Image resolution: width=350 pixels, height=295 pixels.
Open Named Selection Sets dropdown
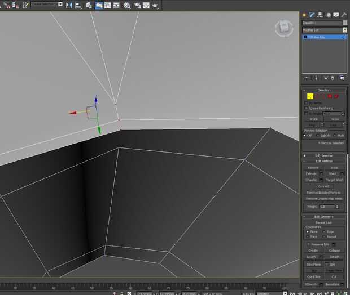60,5
